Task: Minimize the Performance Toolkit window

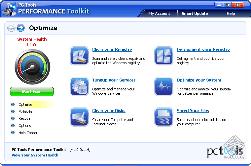Action: point(219,5)
